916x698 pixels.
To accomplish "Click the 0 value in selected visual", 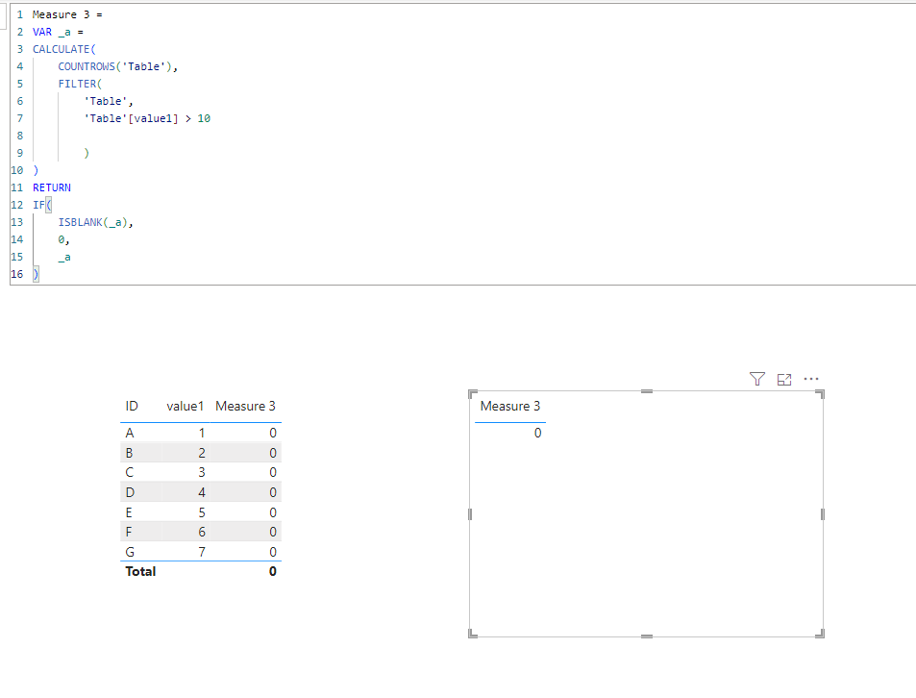I will pos(537,433).
